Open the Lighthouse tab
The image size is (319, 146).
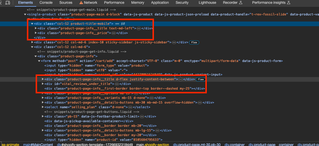(207, 3)
